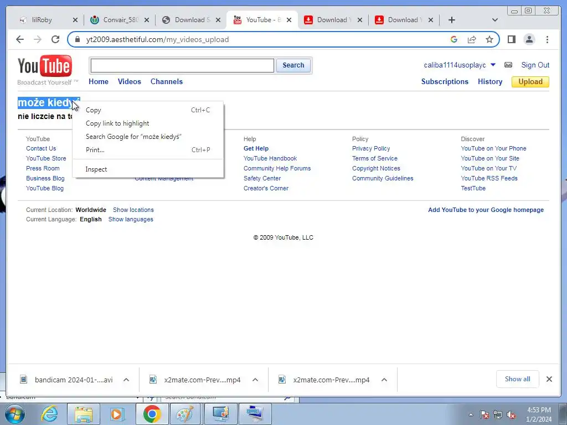Viewport: 567px width, 425px height.
Task: Open the Chrome profile avatar
Action: [x=529, y=39]
